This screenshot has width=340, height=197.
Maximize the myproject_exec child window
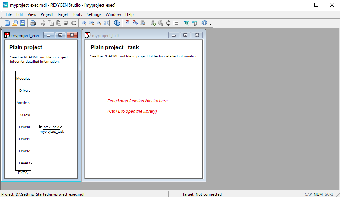coord(60,35)
